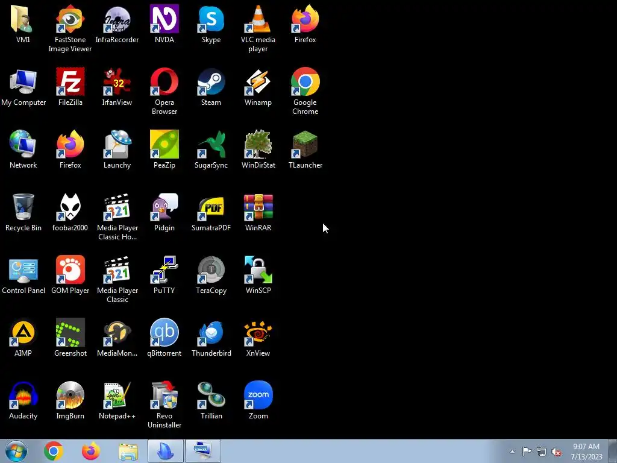Select the Network icon

pyautogui.click(x=23, y=144)
